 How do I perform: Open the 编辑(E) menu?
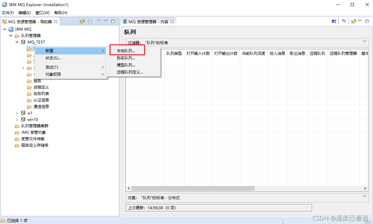tap(25, 13)
